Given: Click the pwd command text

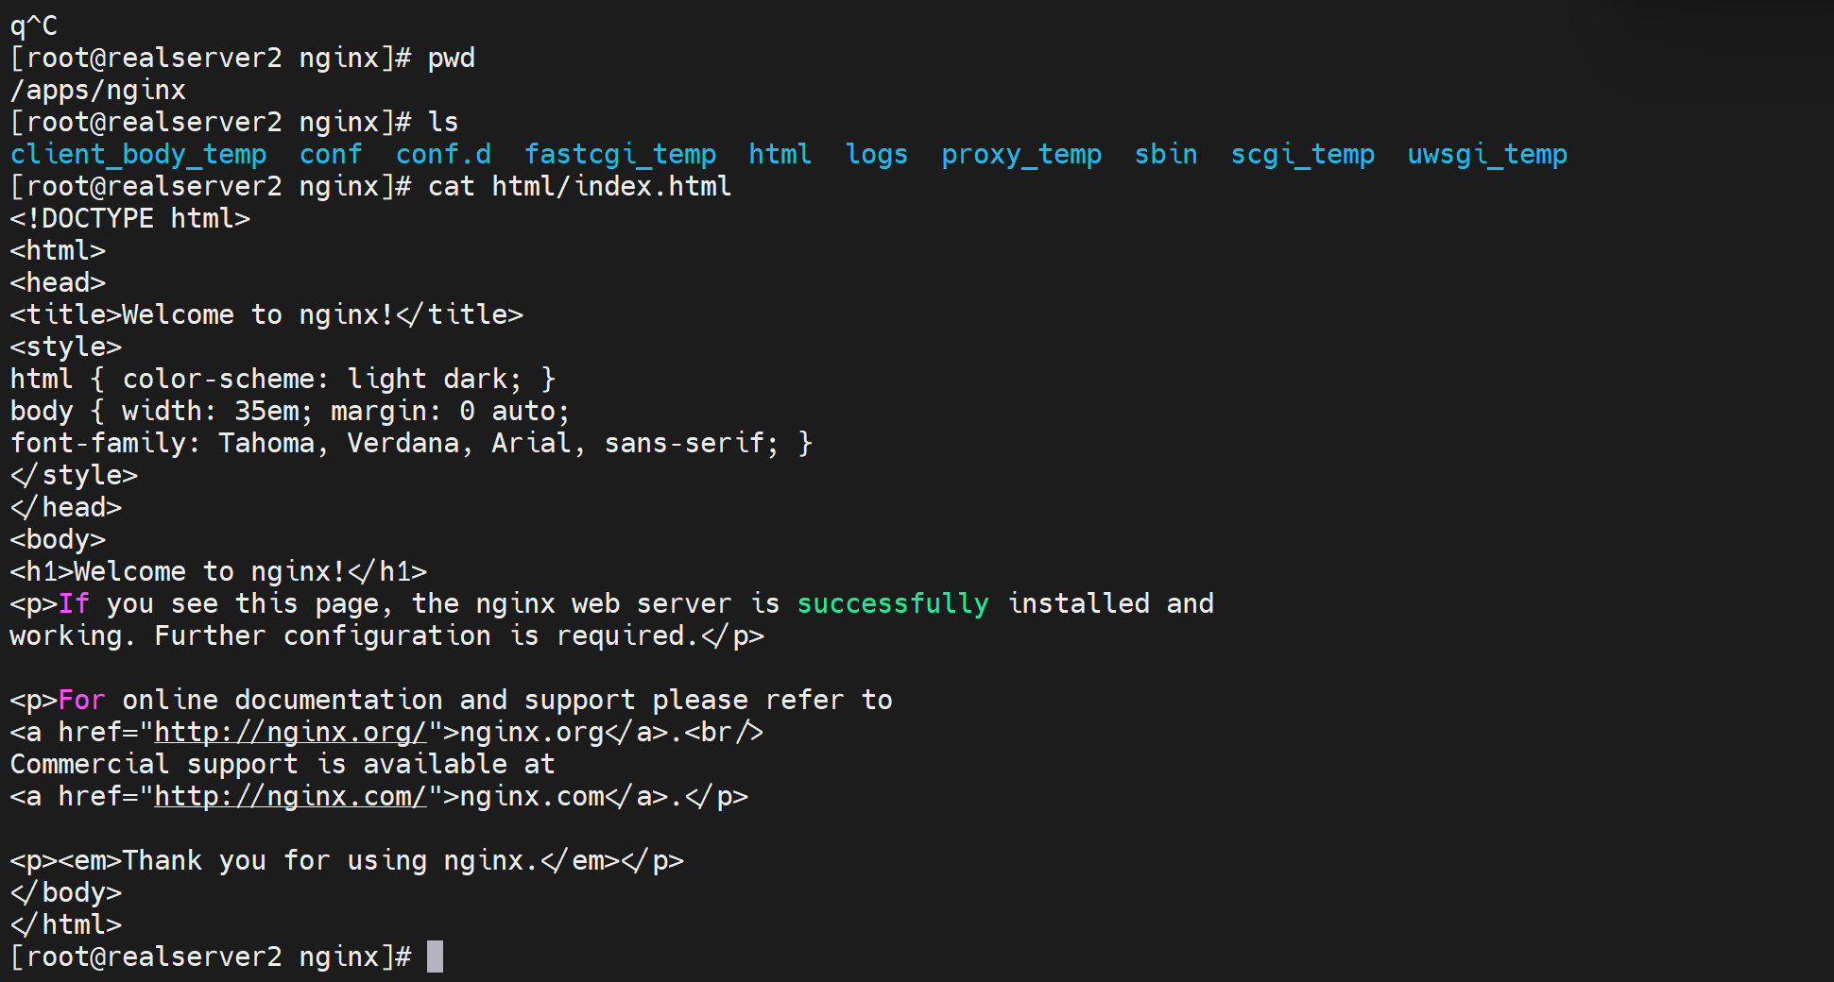Looking at the screenshot, I should tap(451, 59).
